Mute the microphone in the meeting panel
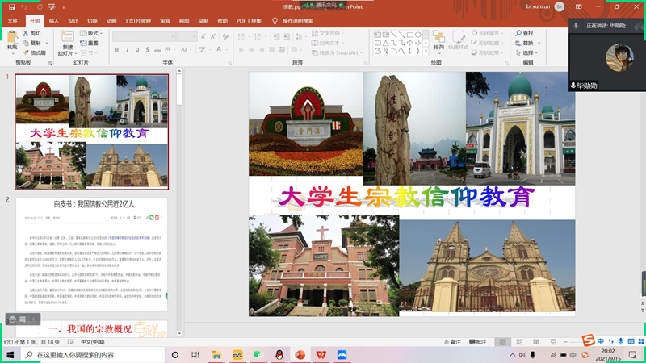Viewport: 646px width, 363px height. [x=576, y=26]
